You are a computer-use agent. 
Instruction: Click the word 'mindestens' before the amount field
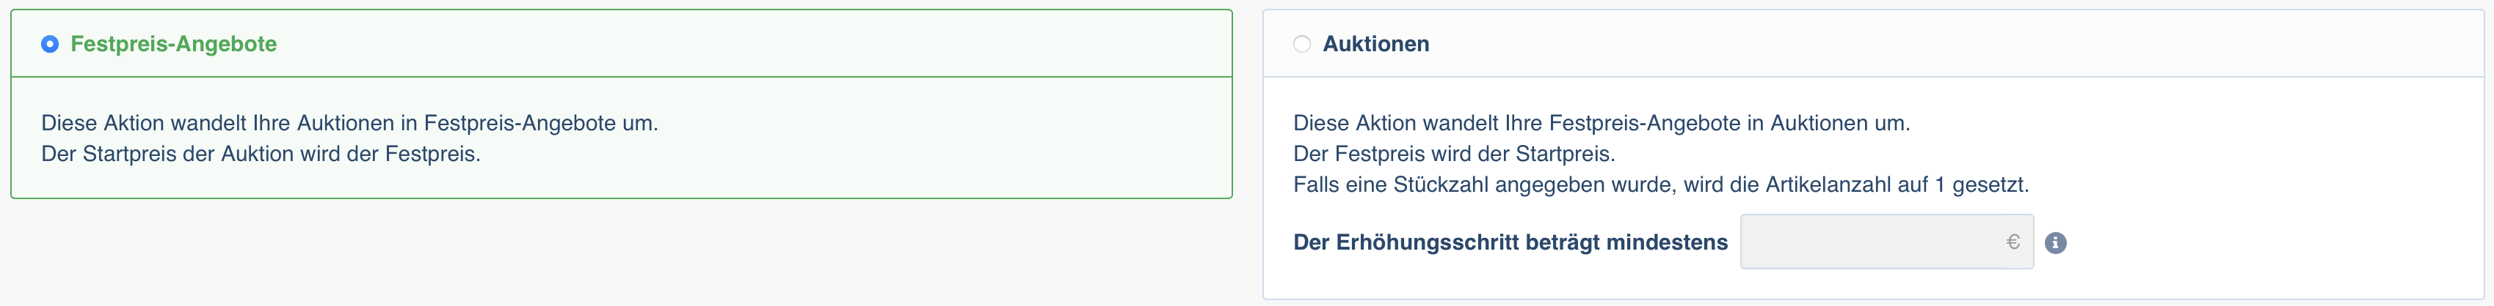[x=1667, y=242]
